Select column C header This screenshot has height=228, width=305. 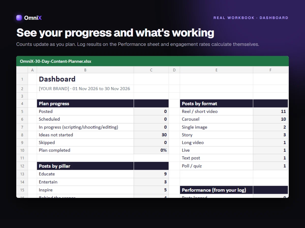151,70
